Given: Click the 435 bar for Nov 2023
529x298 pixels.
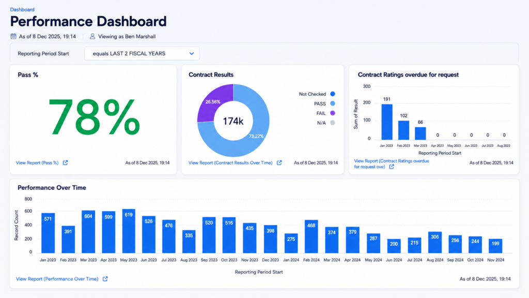Looking at the screenshot, I should pyautogui.click(x=250, y=238).
